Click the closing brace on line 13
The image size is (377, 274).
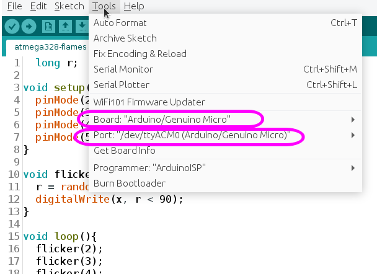(26, 212)
